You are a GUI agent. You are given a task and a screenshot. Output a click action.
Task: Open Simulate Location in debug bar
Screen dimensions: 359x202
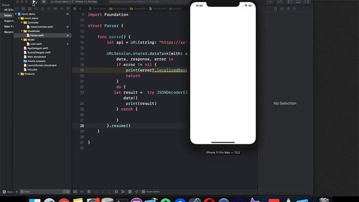coord(137,192)
